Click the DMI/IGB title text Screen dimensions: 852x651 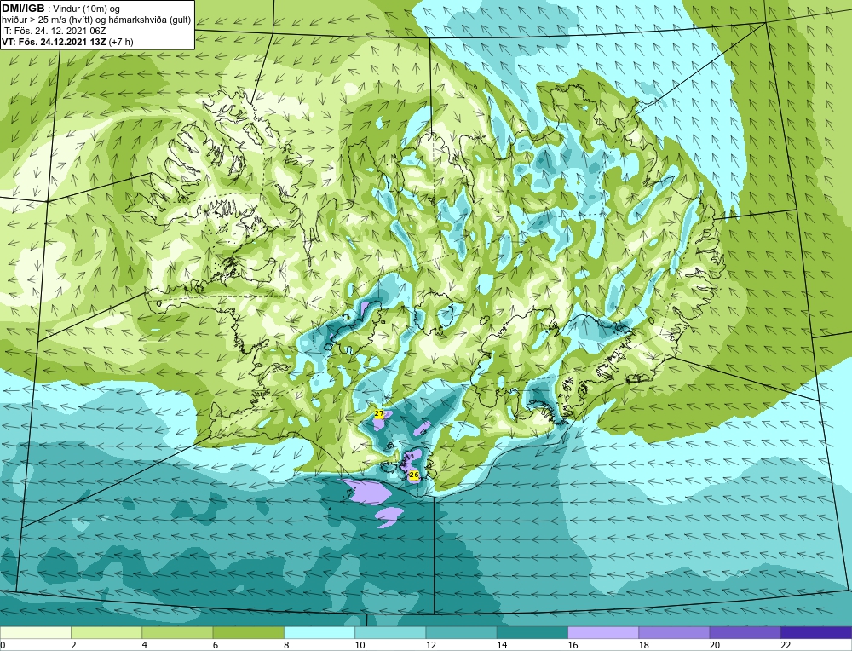(23, 9)
